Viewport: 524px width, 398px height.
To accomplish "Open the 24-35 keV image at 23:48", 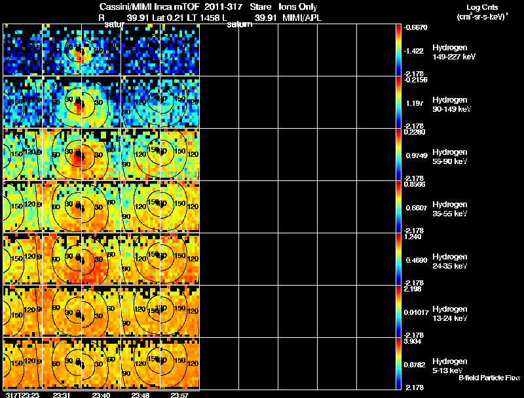I will pos(140,259).
